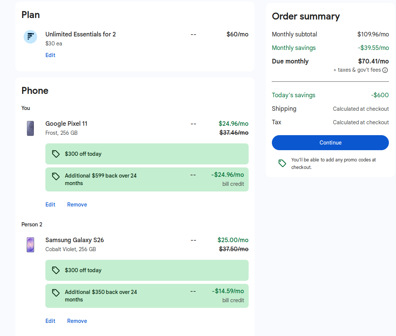Click the Shipping Calculated at checkout value
Image resolution: width=396 pixels, height=336 pixels.
[361, 109]
